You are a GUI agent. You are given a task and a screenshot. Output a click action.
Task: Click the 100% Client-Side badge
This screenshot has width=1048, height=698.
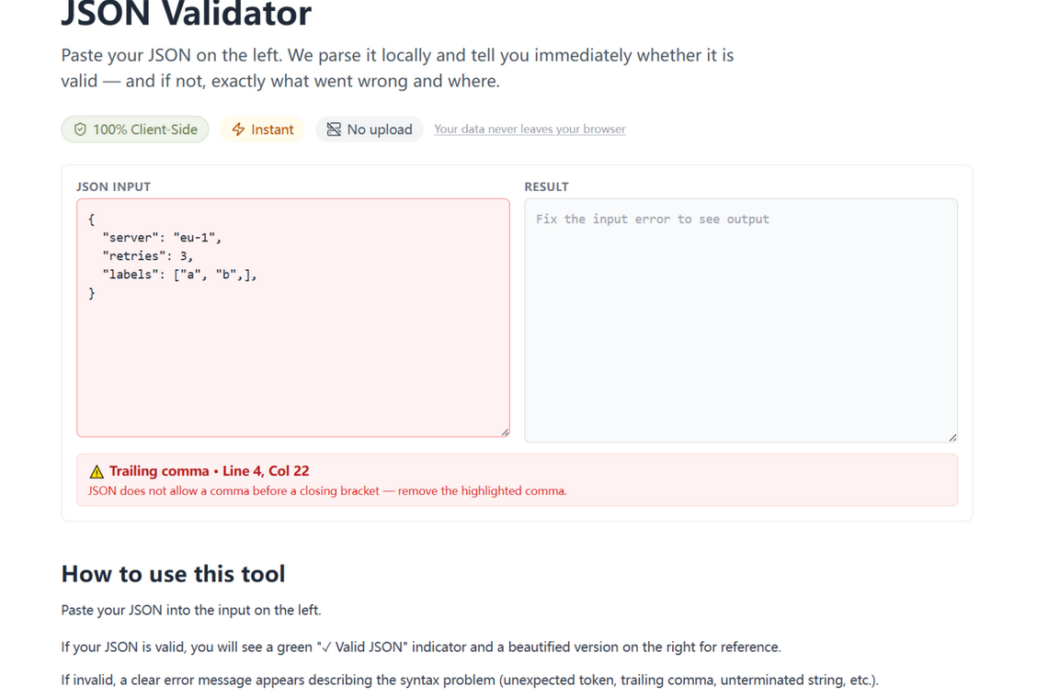pos(135,129)
